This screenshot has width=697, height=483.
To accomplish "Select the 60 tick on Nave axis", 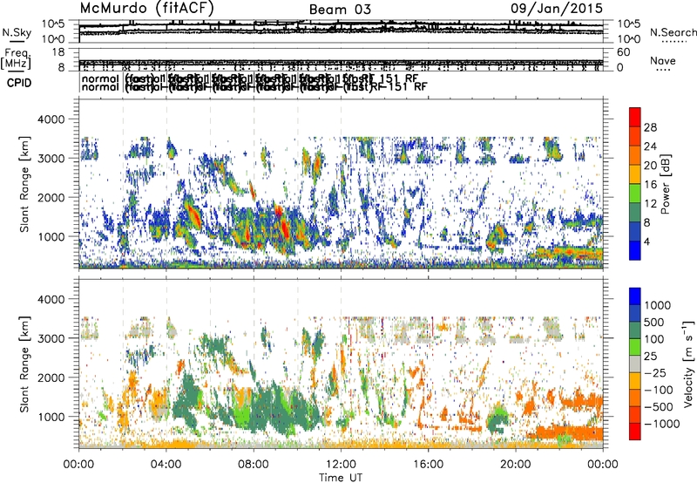I will point(623,52).
